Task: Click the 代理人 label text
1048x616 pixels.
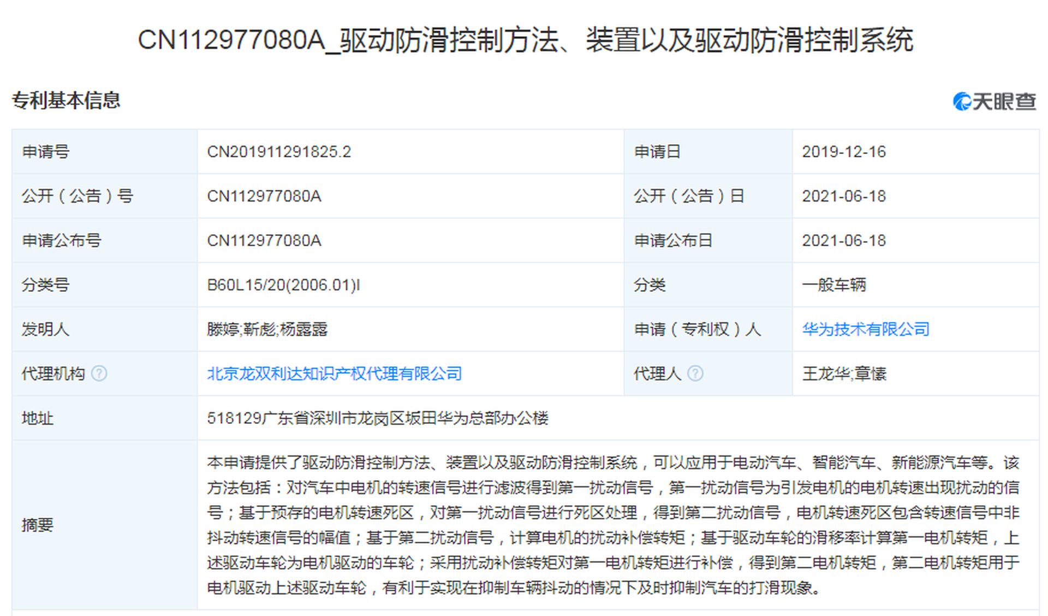Action: (x=657, y=374)
